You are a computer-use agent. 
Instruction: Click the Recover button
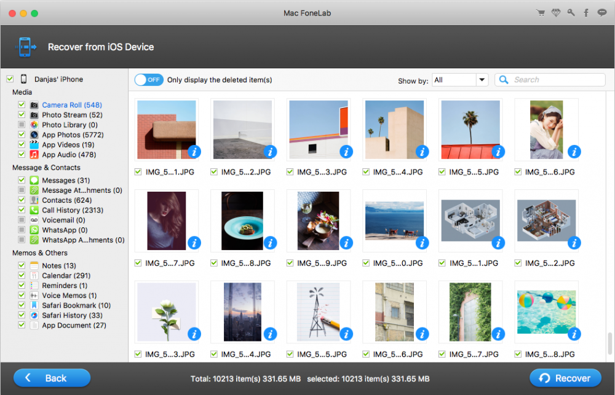click(x=565, y=378)
